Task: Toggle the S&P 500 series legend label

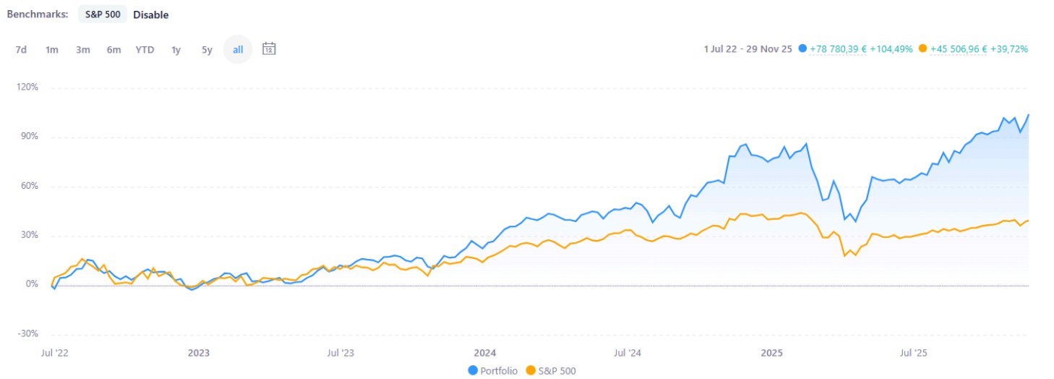Action: tap(557, 370)
